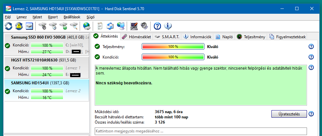Open configuration monitor with screwdriver icon
This screenshot has width=322, height=136.
pos(134,26)
